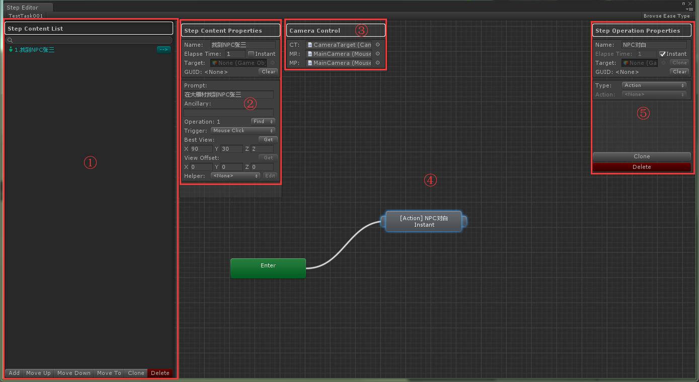
Task: Click the View Offset Y field
Action: click(x=231, y=167)
